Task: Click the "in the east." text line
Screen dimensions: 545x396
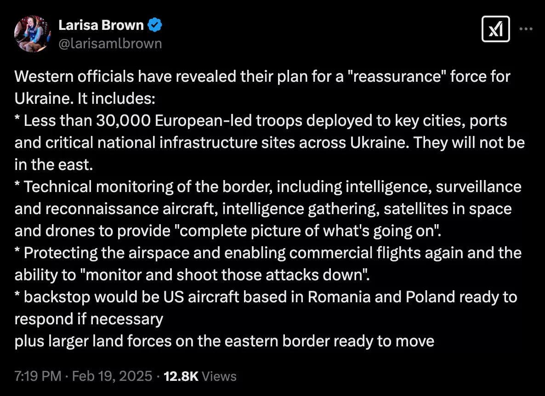Action: [53, 164]
